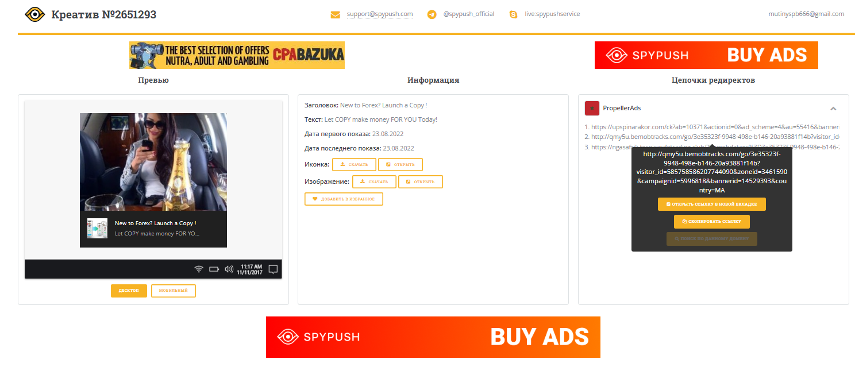Screen dimensions: 855x367
Task: Switch preview to Мобильный mode
Action: [x=174, y=291]
